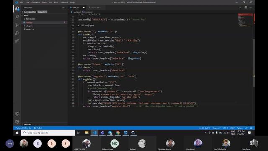The width and height of the screenshot is (268, 151).
Task: Click the VS Code logo in the title bar
Action: point(16,3)
